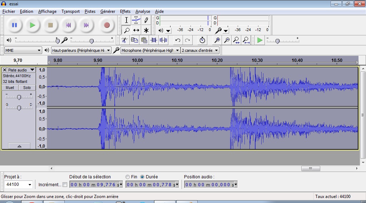Open the Effets menu
Viewport: 366px width, 203px height.
125,11
